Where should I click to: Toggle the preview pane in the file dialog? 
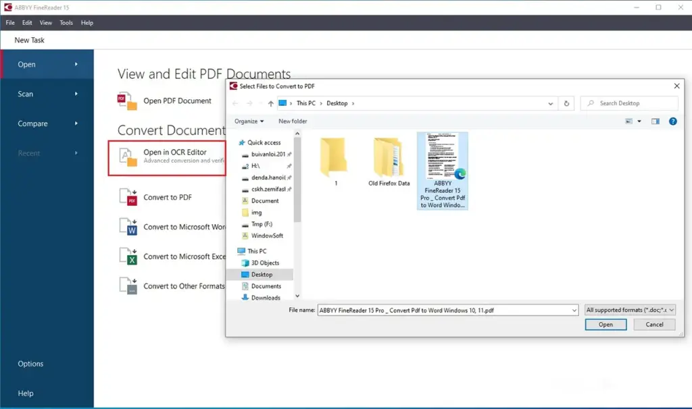[x=655, y=121]
